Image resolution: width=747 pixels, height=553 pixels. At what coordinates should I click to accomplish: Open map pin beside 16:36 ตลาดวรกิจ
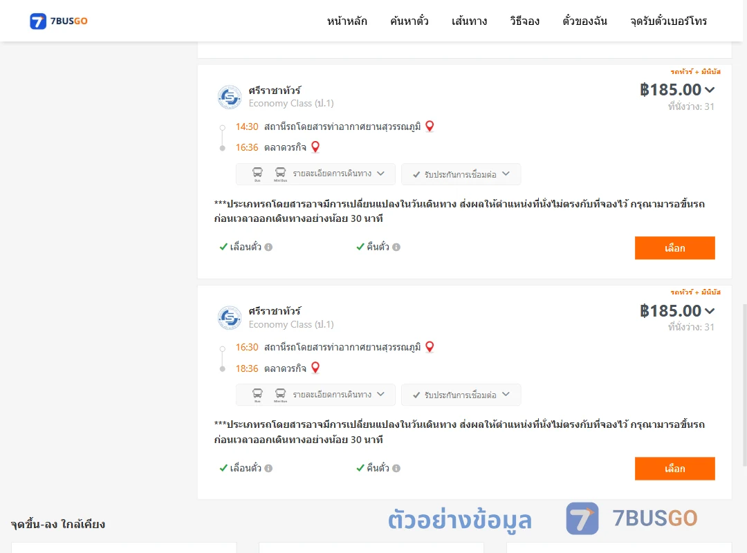tap(315, 147)
